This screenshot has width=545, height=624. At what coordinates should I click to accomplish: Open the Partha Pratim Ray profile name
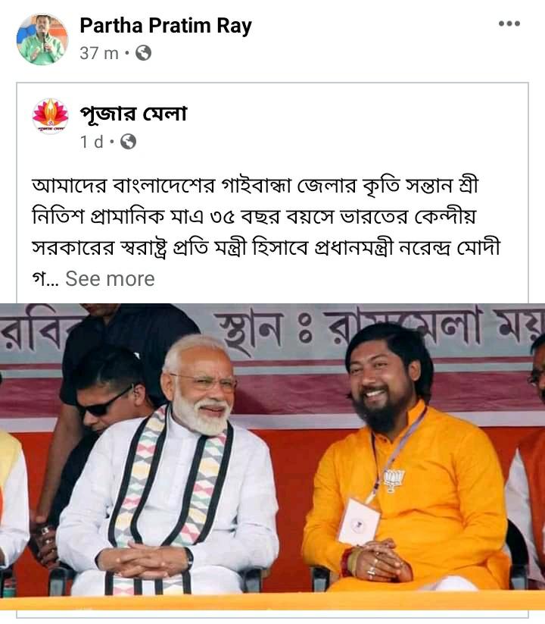(x=166, y=26)
